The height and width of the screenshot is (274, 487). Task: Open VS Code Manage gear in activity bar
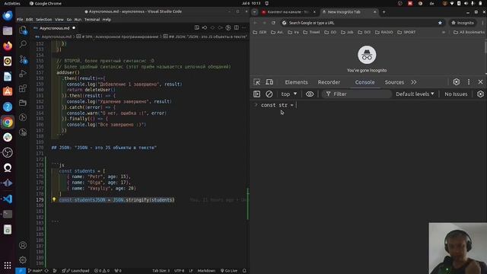[23, 260]
